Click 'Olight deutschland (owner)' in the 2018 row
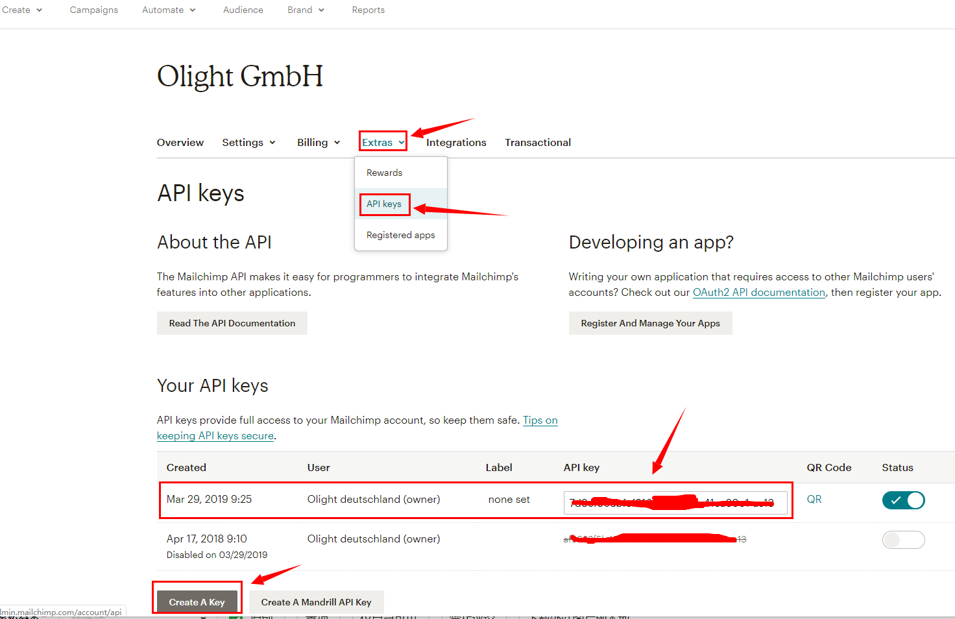 click(x=374, y=539)
